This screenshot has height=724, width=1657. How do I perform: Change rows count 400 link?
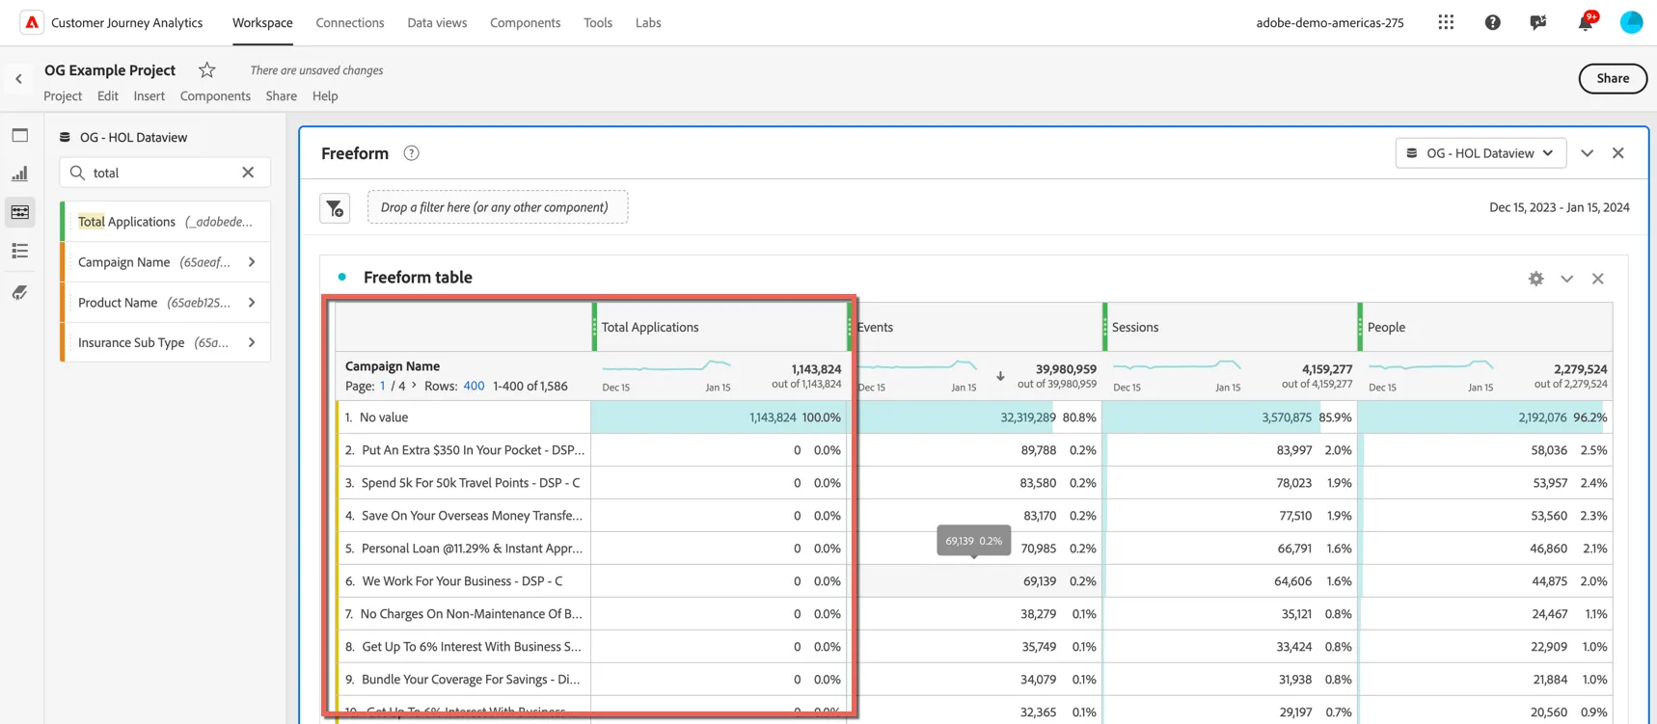474,386
